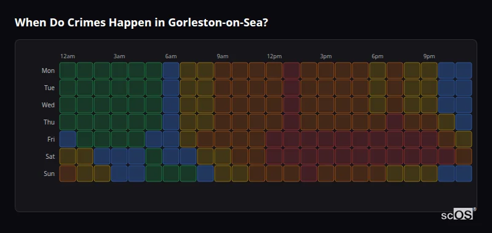Screen dimensions: 492x233
Task: Select the Wednesday 7am yellow heatmap cell
Action: [x=188, y=105]
